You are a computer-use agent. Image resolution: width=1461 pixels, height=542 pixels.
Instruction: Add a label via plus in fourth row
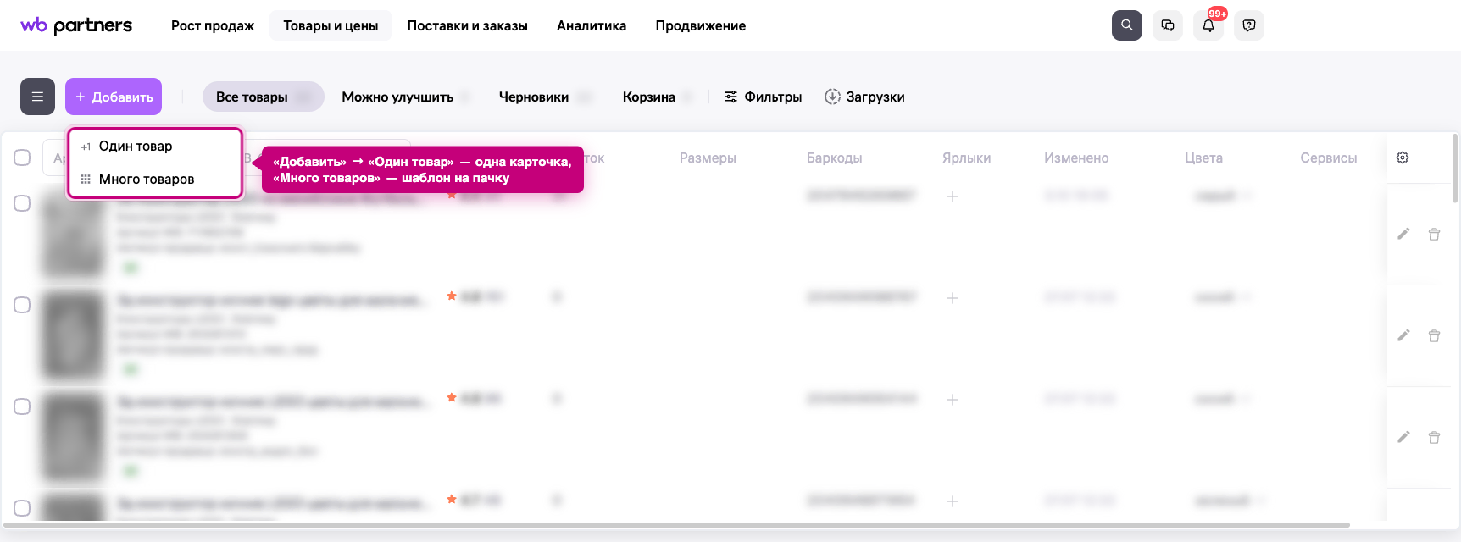pos(953,501)
